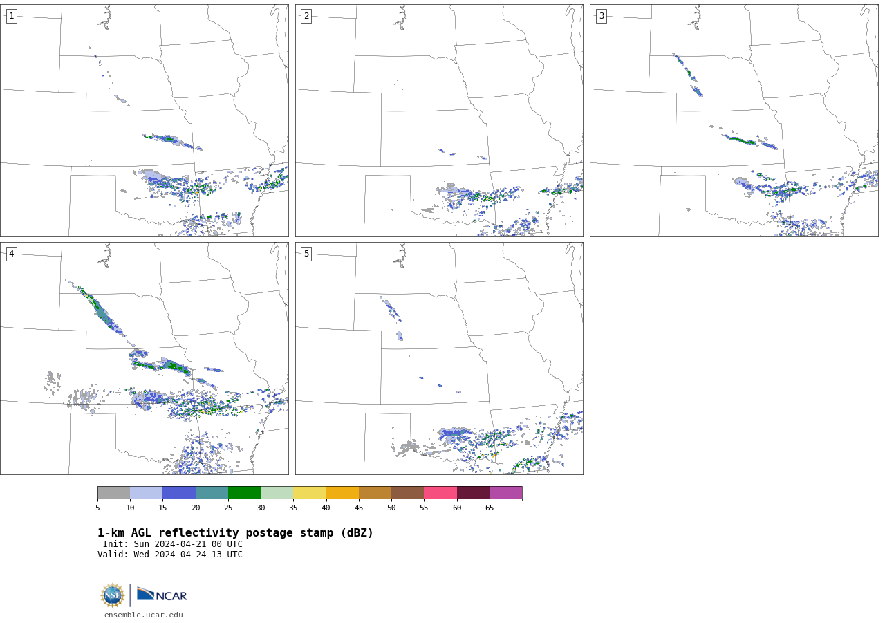This screenshot has width=885, height=623.
Task: Select the yellow 35-40 dBZ swatch
Action: tap(310, 493)
